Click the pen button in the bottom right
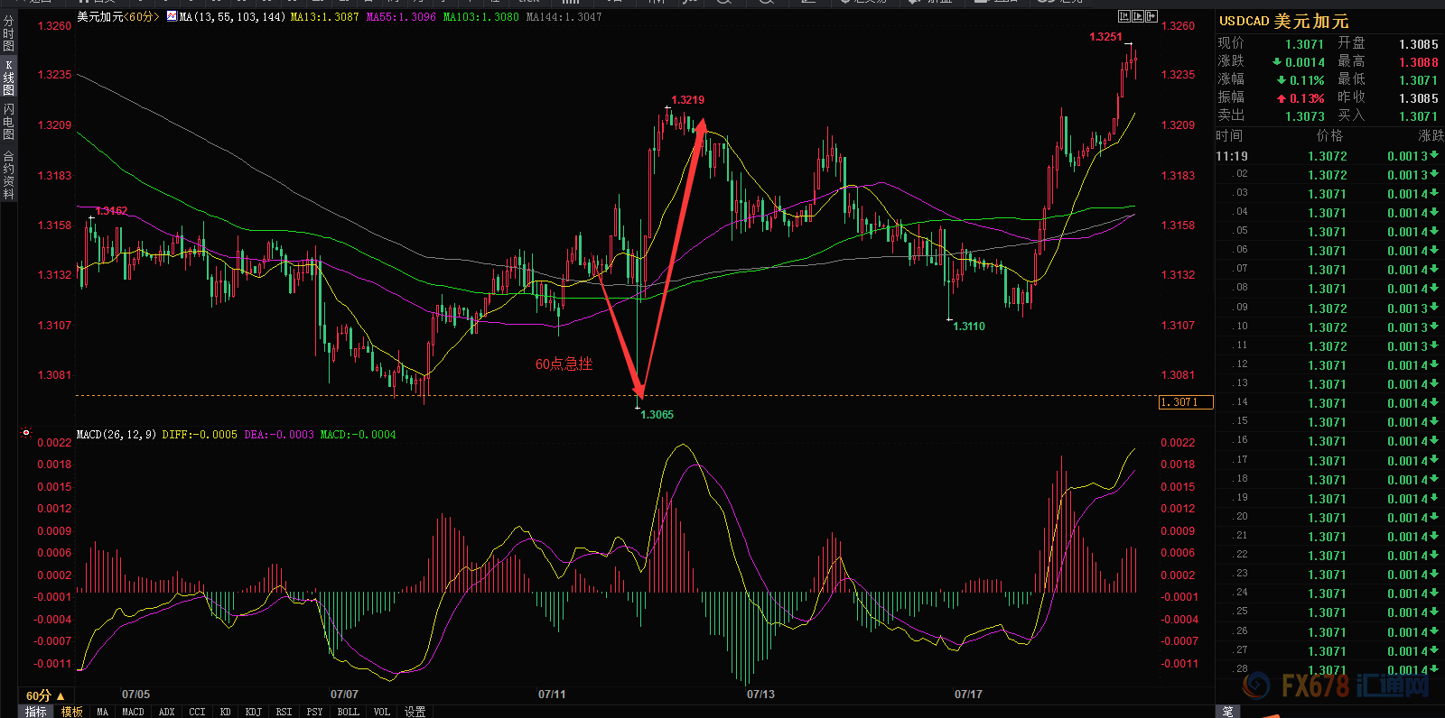 tap(1227, 712)
